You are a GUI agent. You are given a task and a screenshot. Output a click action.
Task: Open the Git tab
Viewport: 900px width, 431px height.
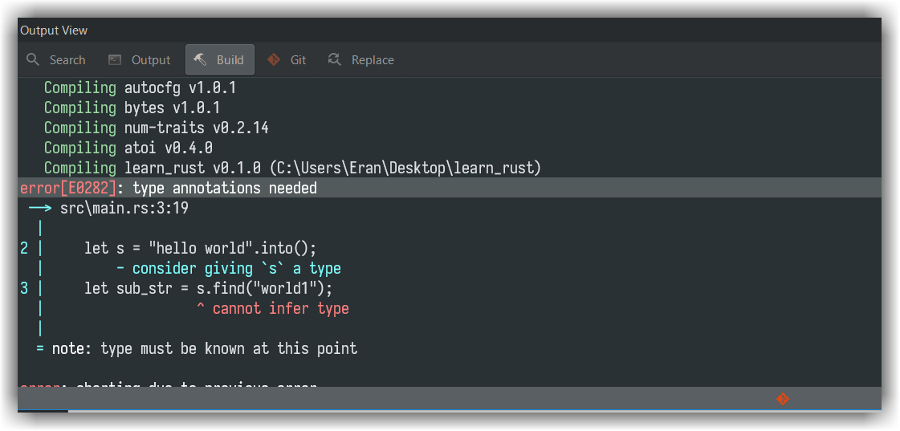pyautogui.click(x=287, y=59)
